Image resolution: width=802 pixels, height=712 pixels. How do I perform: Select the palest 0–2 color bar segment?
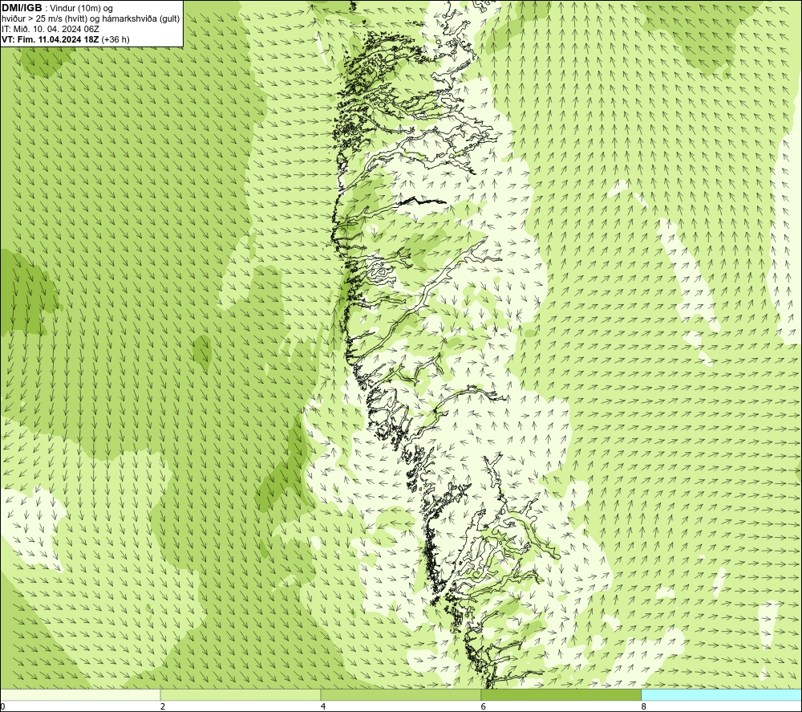coord(80,694)
